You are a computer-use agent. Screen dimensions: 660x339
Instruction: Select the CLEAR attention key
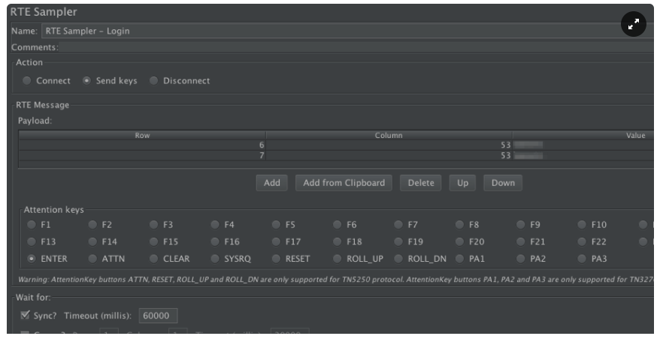point(154,259)
